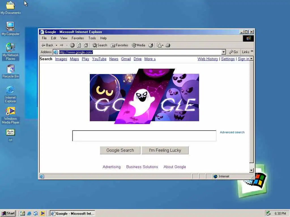290x217 pixels.
Task: Open the Edit menu
Action: tap(54, 38)
